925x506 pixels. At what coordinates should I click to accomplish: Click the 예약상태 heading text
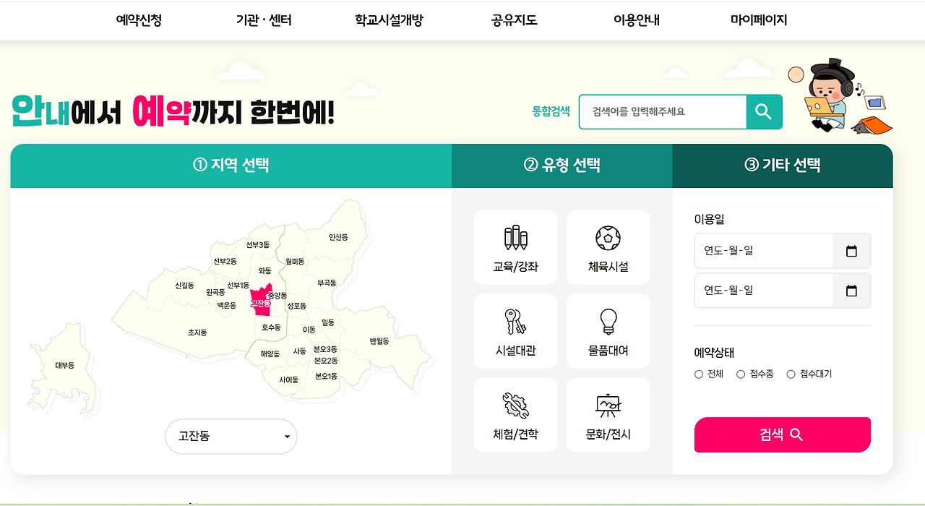[714, 353]
